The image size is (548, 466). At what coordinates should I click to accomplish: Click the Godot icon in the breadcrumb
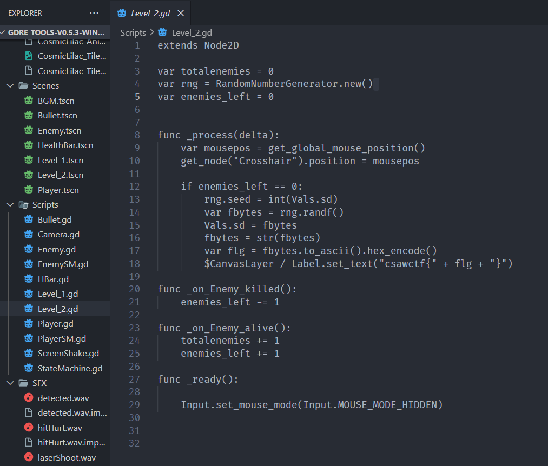click(x=162, y=32)
